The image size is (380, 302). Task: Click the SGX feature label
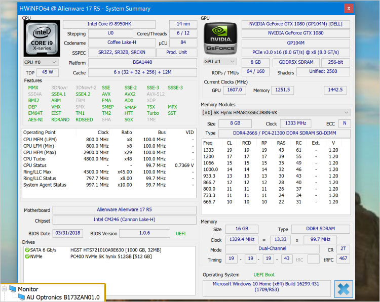tap(129, 120)
